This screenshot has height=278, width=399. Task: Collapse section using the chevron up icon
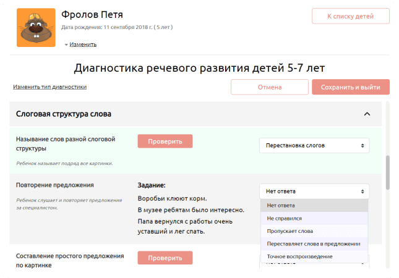click(367, 114)
